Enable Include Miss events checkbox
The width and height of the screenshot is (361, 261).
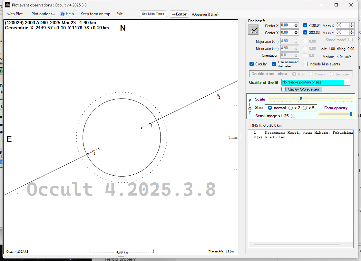coord(306,64)
